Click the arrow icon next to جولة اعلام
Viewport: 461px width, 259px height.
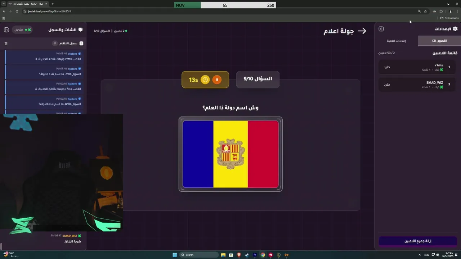coord(362,31)
